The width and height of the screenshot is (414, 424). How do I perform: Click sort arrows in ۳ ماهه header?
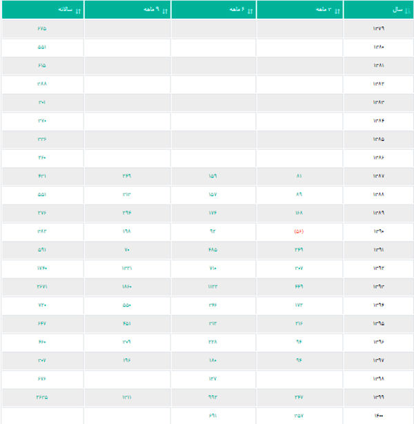point(337,11)
